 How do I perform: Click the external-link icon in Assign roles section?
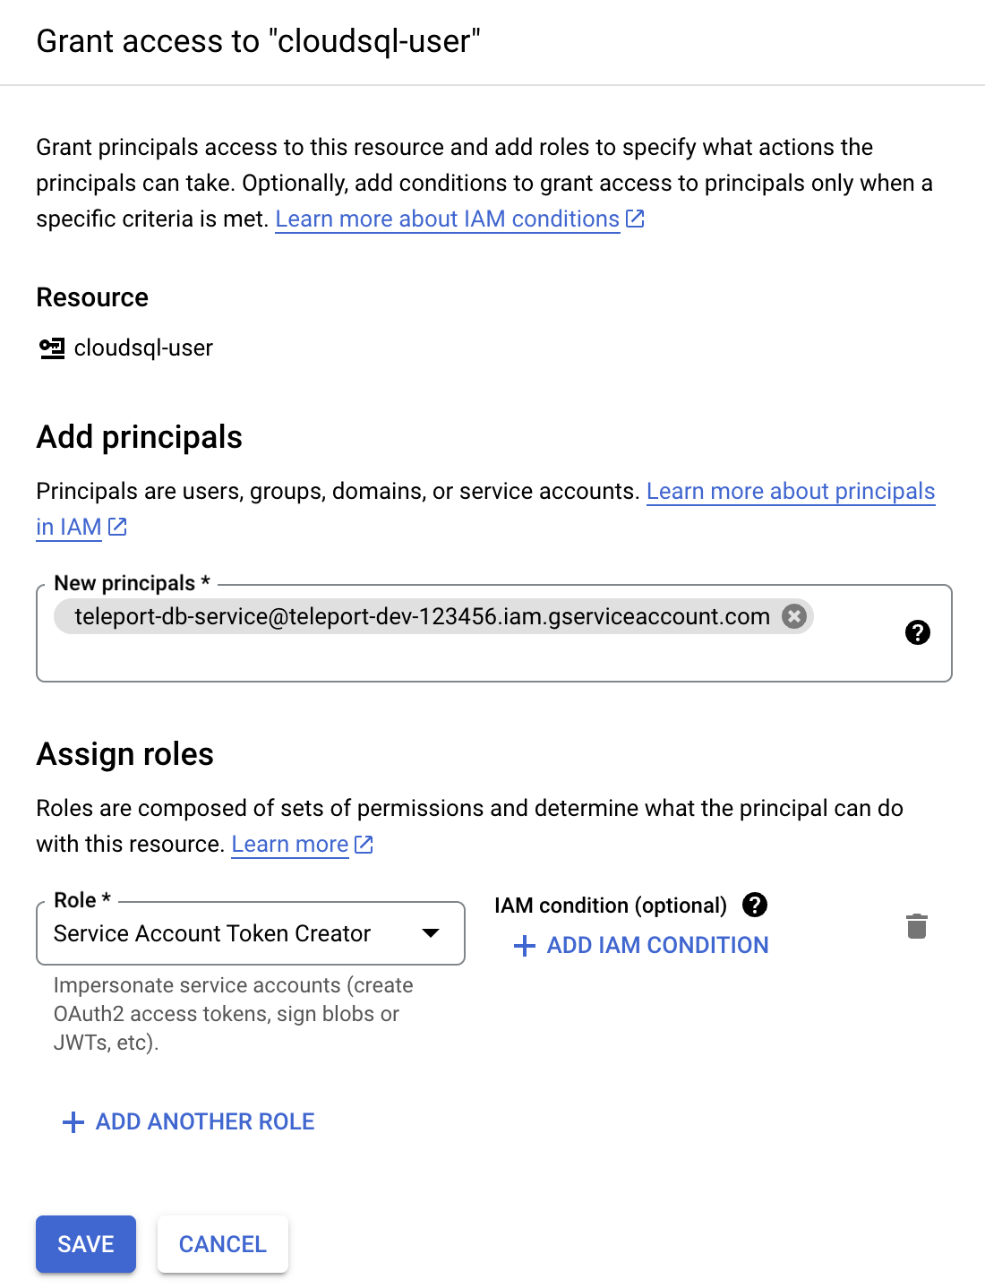pos(364,844)
